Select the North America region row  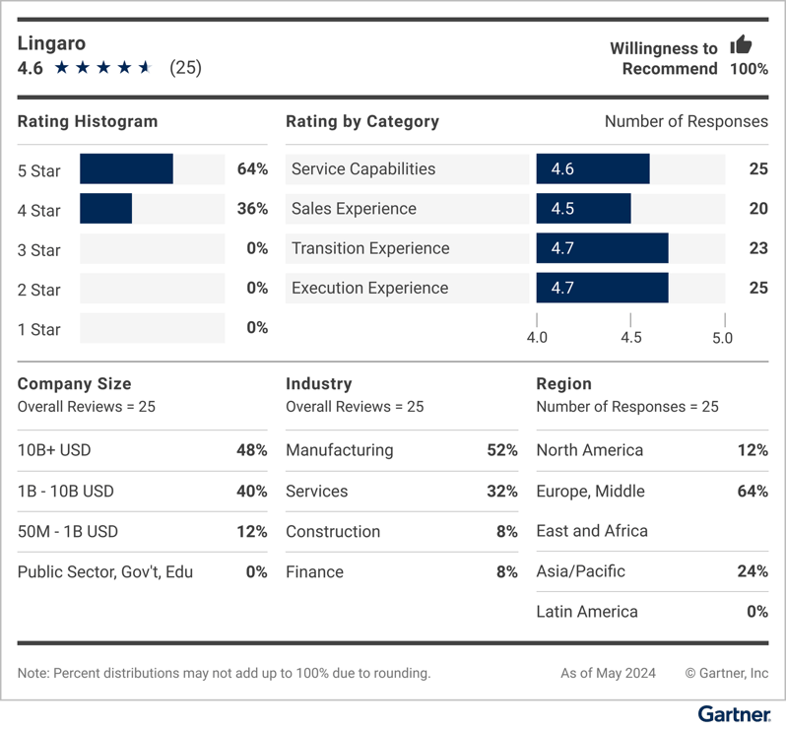tap(651, 450)
